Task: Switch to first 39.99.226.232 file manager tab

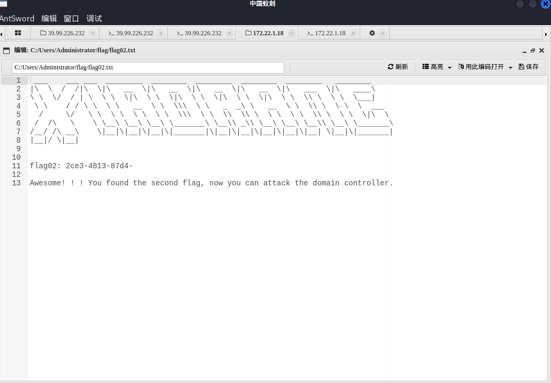Action: (x=62, y=33)
